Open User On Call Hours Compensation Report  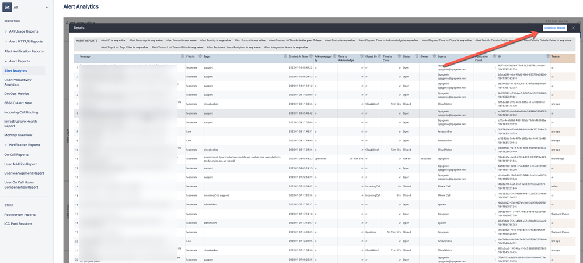pos(21,184)
